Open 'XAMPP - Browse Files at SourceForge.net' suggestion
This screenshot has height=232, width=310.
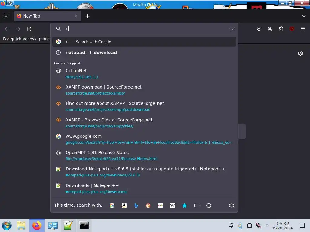click(x=144, y=123)
